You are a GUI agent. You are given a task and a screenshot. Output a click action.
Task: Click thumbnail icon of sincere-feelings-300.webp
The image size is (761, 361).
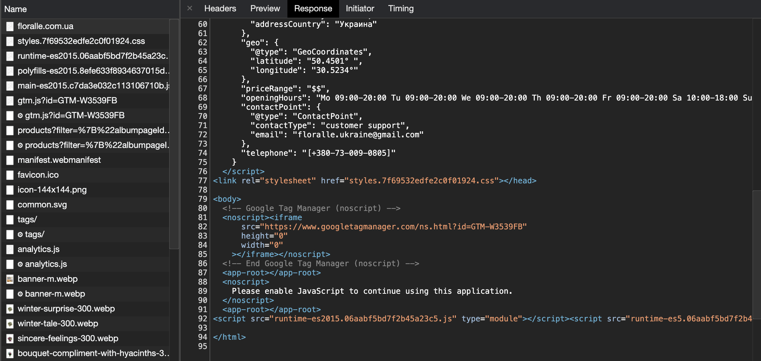click(10, 338)
